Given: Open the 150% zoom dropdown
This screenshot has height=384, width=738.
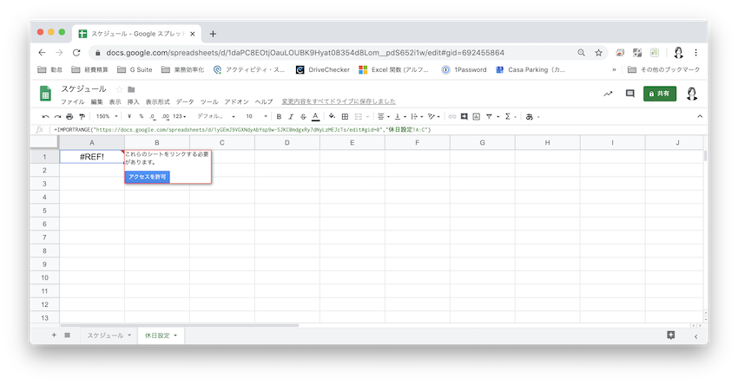Looking at the screenshot, I should pyautogui.click(x=106, y=116).
